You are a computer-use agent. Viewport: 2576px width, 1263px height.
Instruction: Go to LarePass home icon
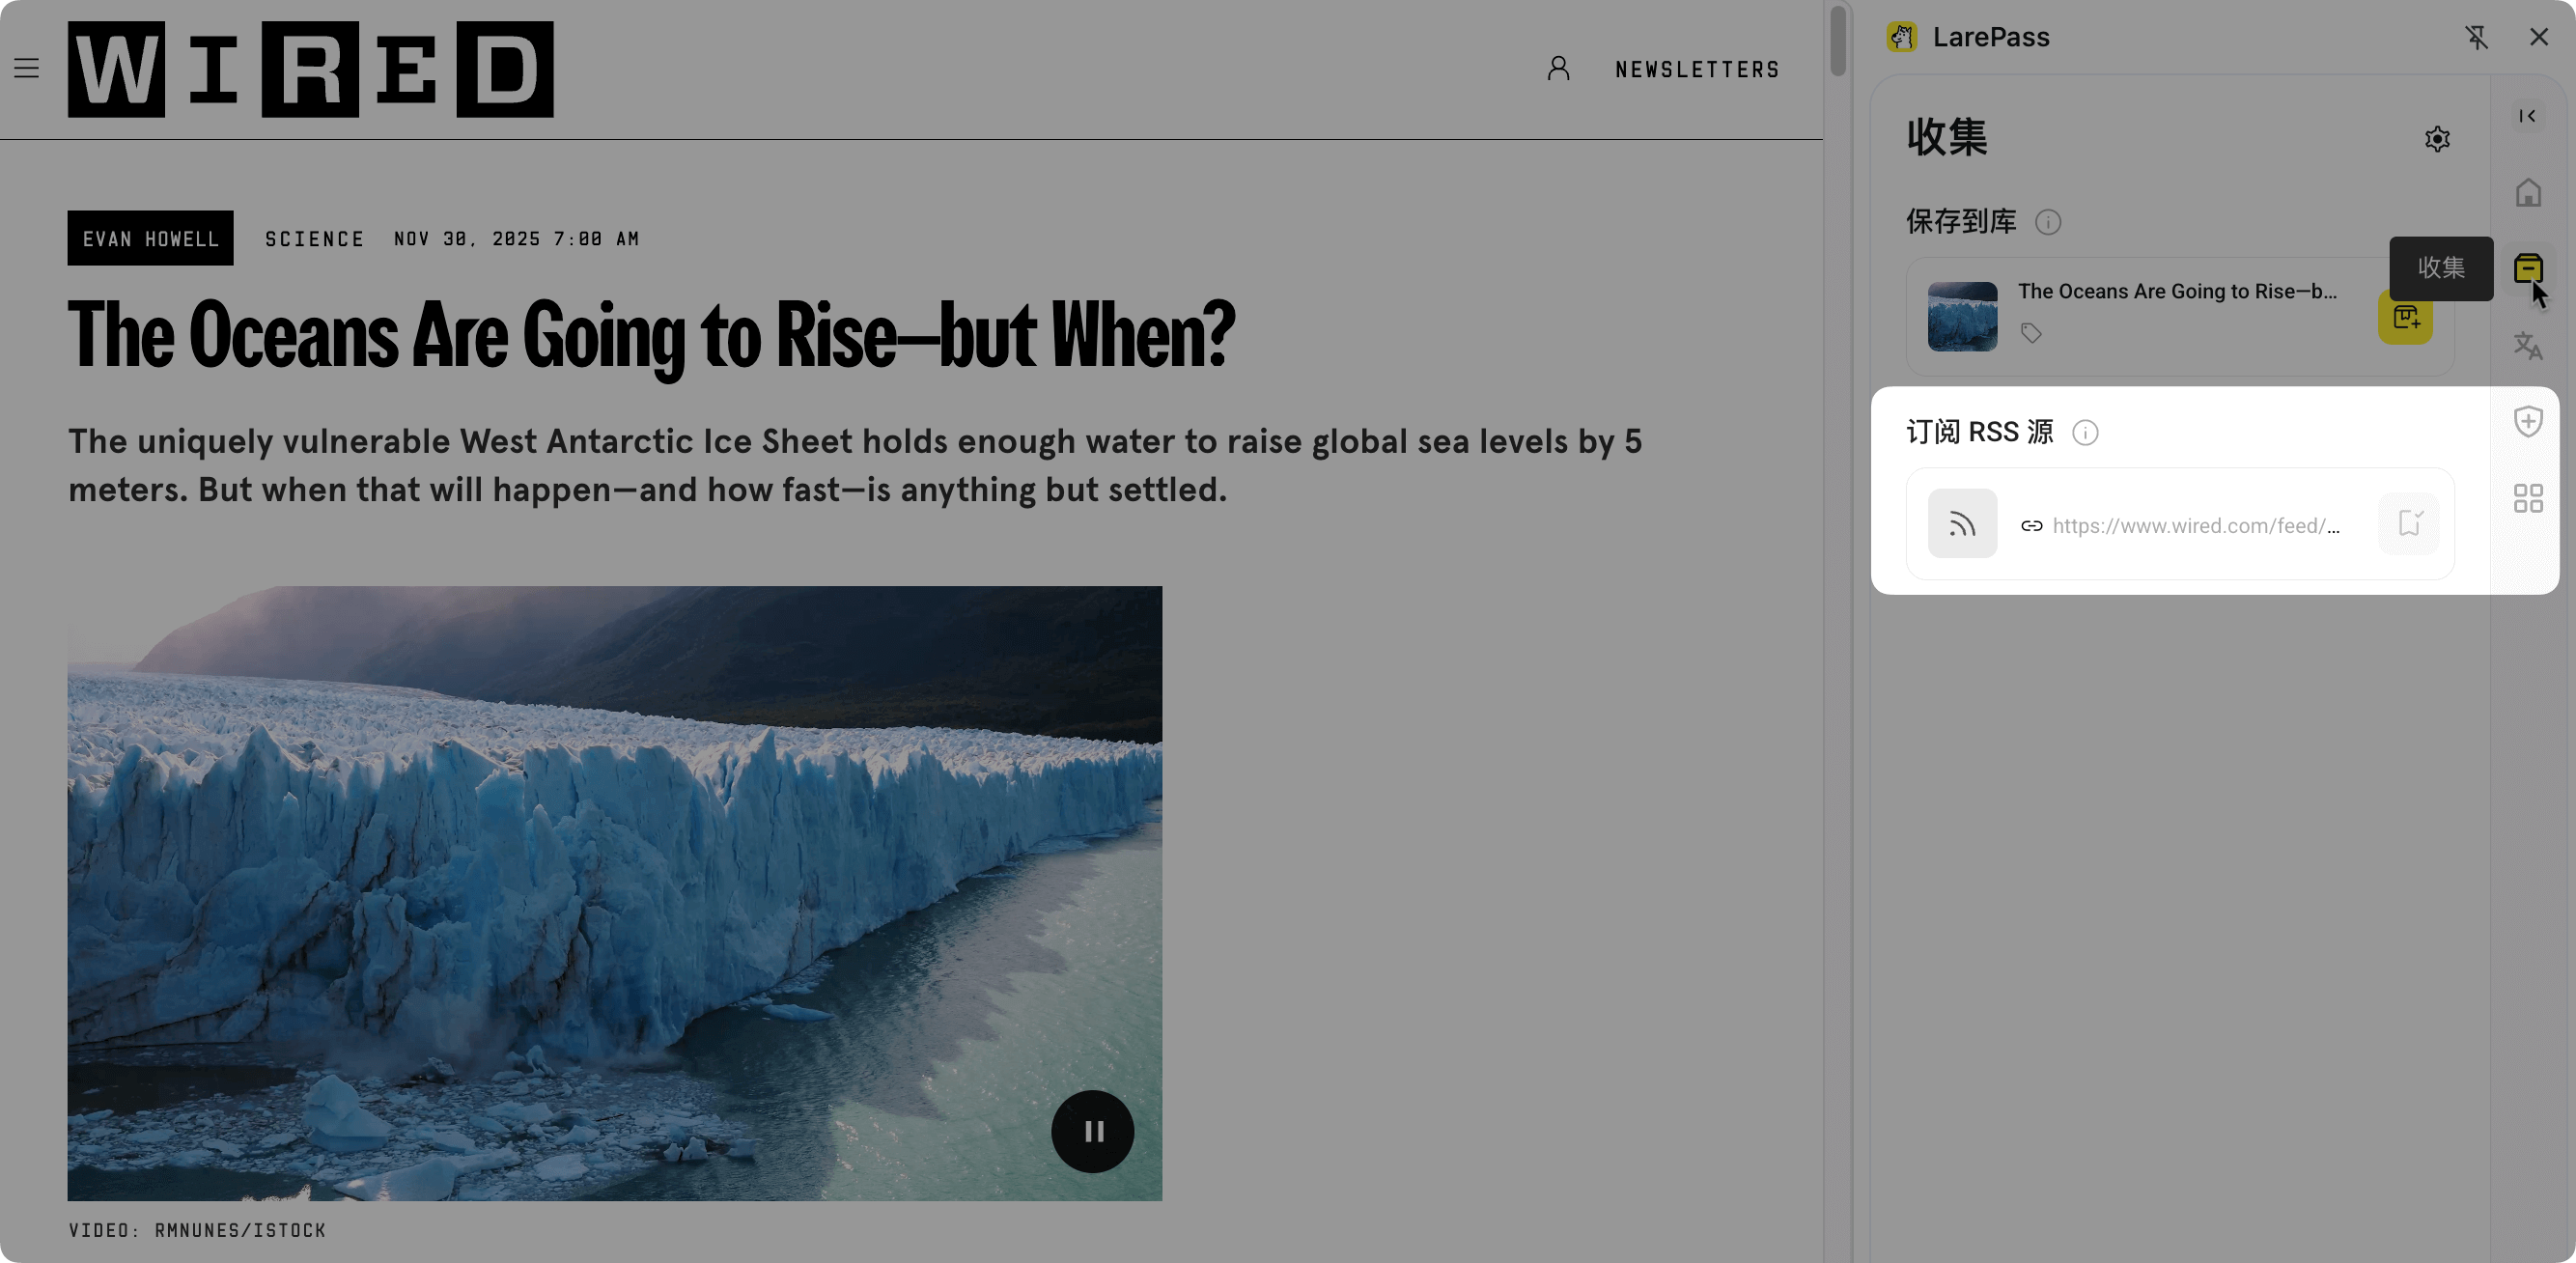click(2527, 192)
